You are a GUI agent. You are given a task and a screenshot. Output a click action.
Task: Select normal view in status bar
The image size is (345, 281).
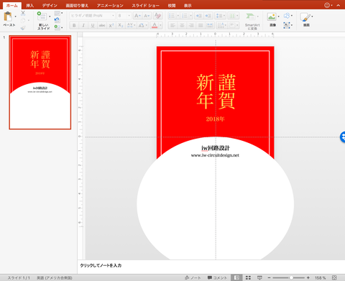(x=236, y=277)
